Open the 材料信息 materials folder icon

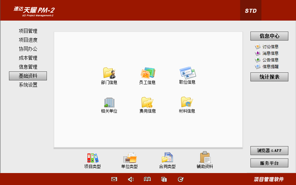pyautogui.click(x=187, y=102)
